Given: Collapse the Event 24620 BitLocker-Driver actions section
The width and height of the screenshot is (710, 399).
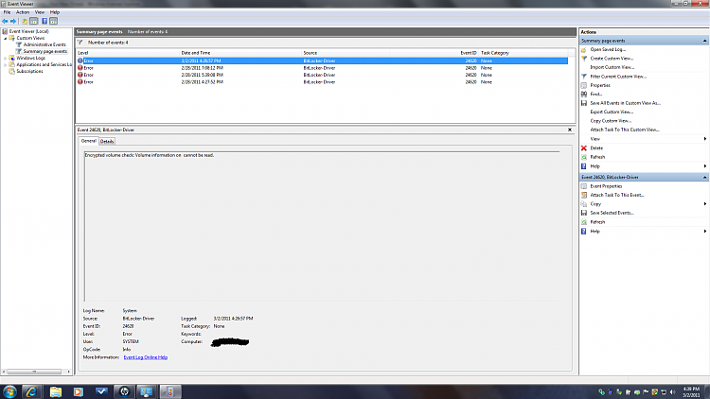Looking at the screenshot, I should tap(704, 178).
